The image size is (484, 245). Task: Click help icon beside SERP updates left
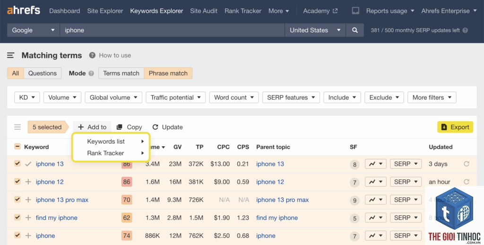click(x=465, y=30)
